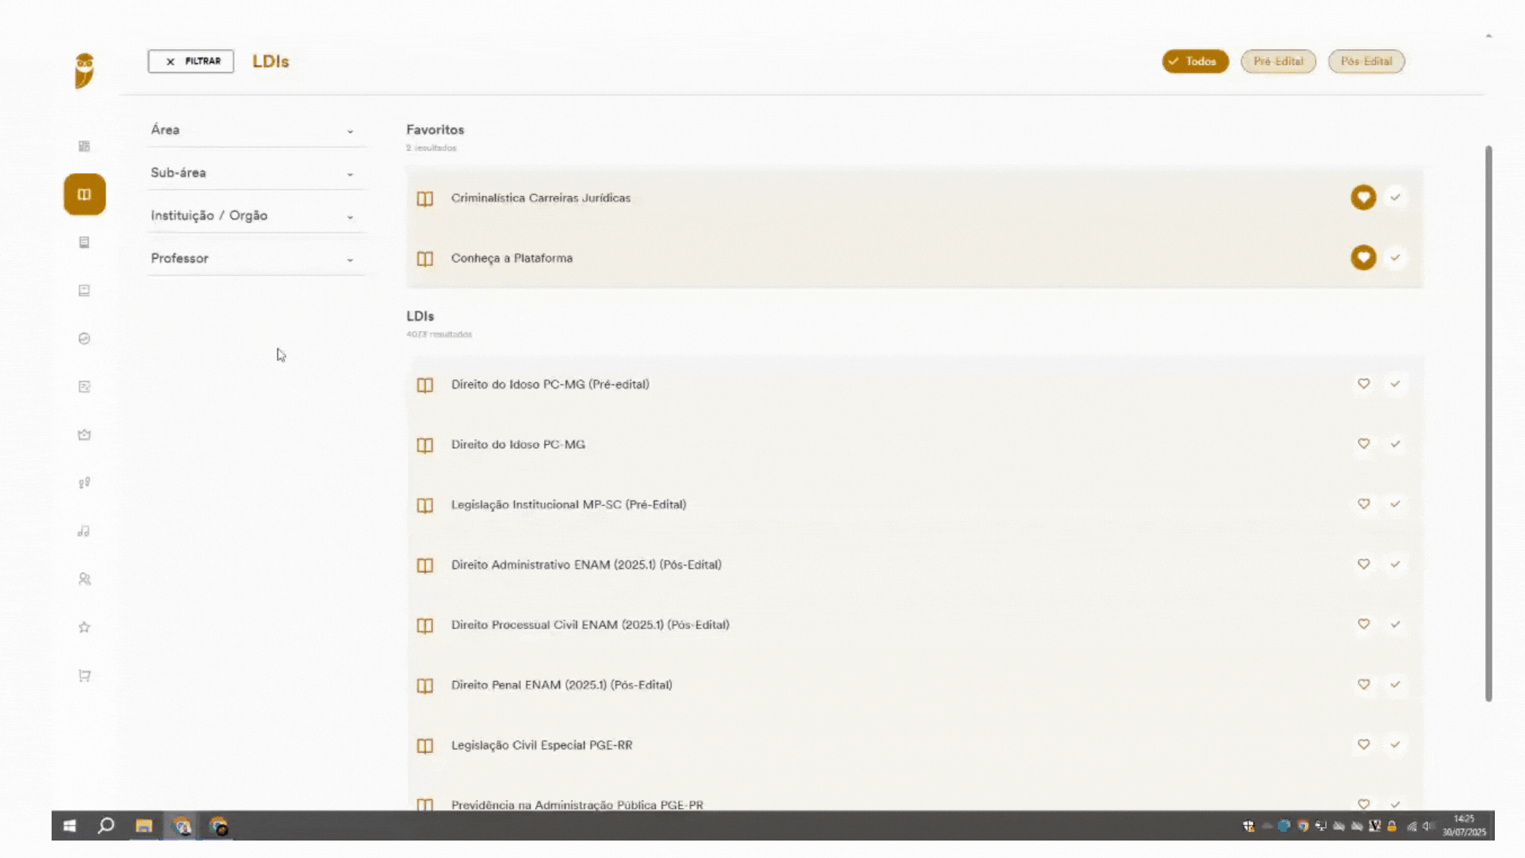1525x858 pixels.
Task: Expand the Professor filter dropdown
Action: tap(256, 258)
